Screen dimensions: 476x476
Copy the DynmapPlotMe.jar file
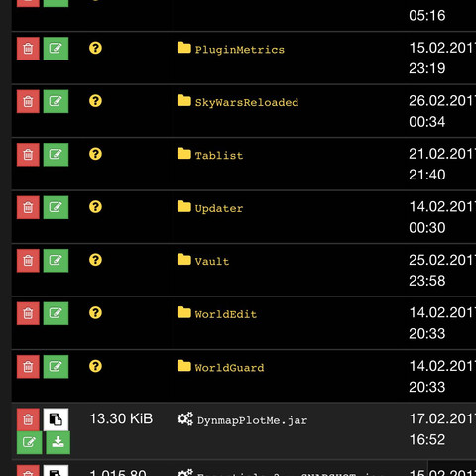56,419
